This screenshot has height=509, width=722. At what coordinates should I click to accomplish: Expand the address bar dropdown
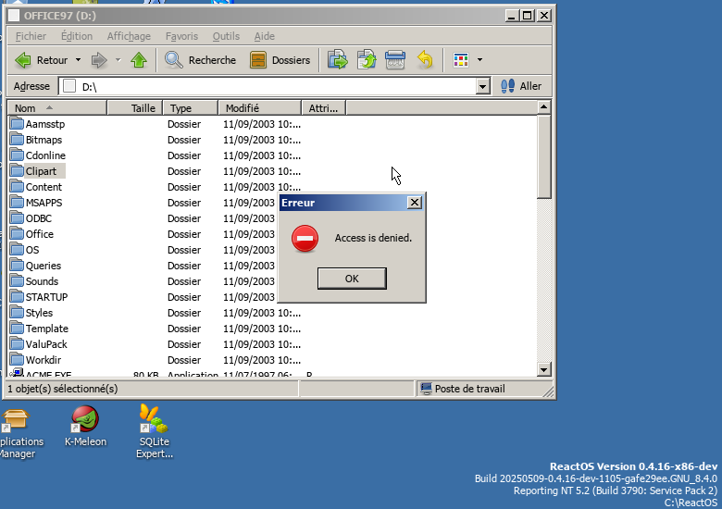point(482,86)
